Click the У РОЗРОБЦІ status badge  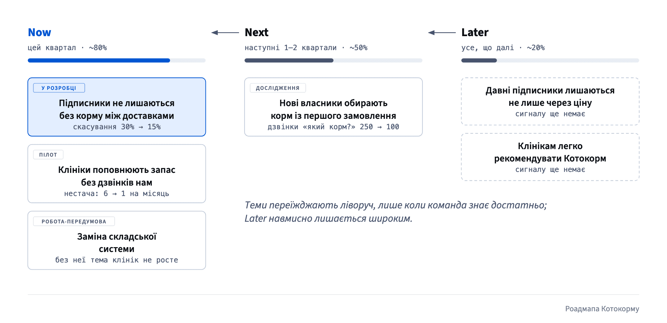[x=59, y=88]
